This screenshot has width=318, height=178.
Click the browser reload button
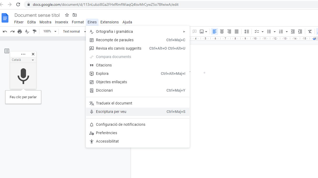click(18, 4)
